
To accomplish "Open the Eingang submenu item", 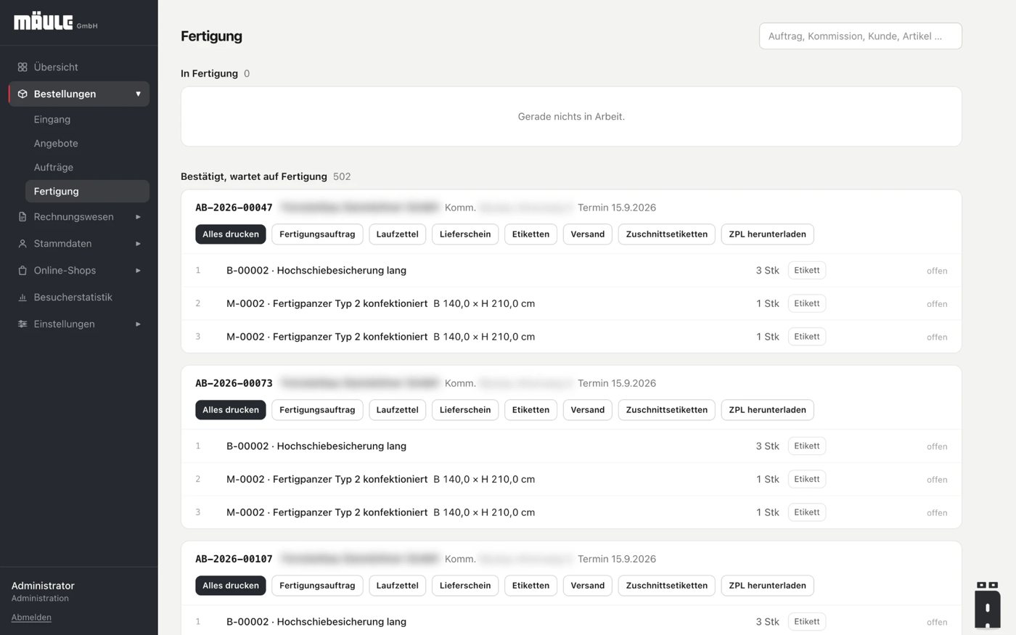I will click(x=87, y=120).
